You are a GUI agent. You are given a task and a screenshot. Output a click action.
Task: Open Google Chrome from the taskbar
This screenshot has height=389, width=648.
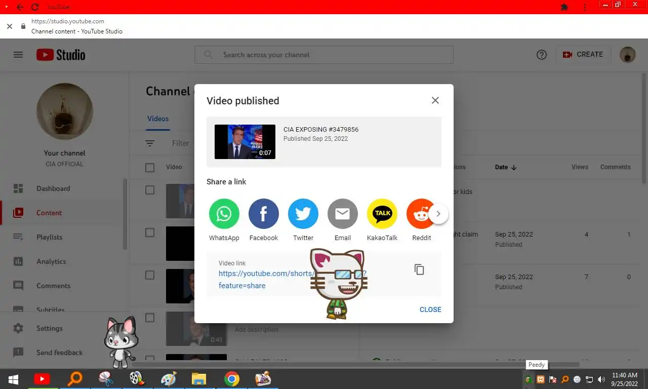[x=232, y=379]
